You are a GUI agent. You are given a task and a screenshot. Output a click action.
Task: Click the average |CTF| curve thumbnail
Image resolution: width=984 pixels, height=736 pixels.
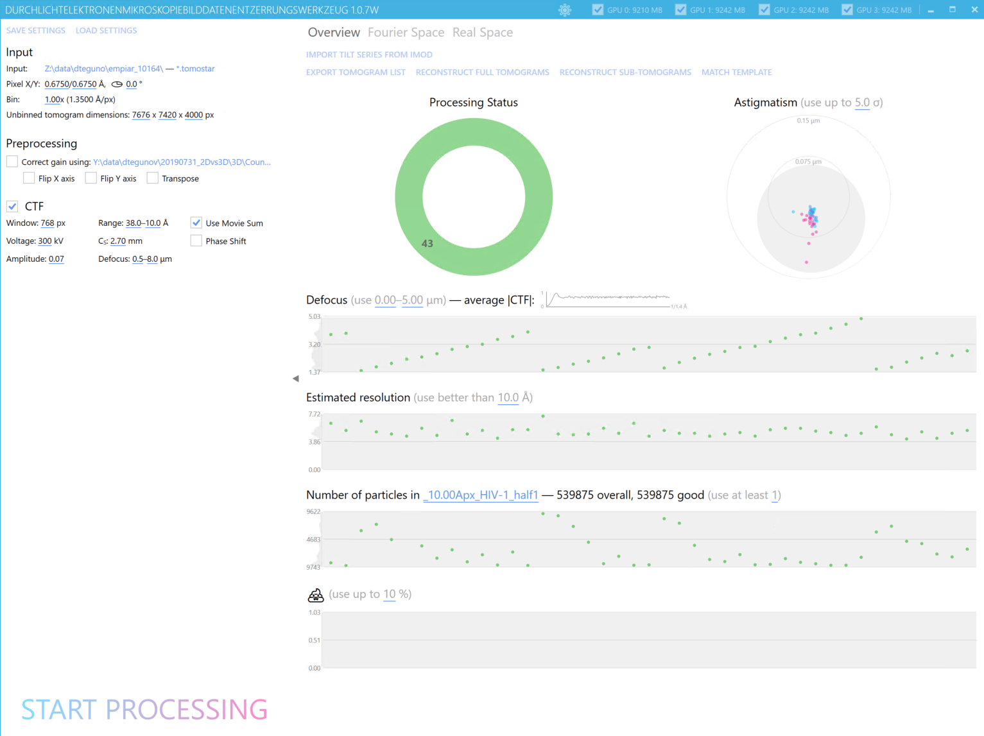click(x=607, y=299)
